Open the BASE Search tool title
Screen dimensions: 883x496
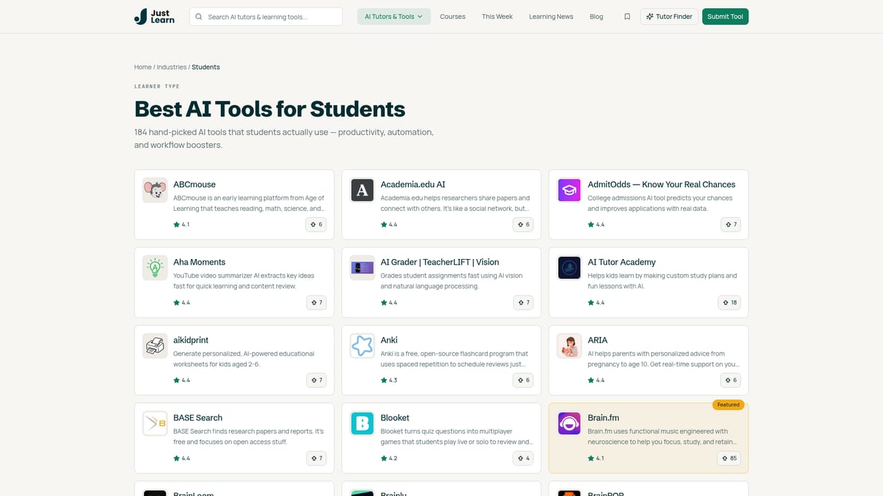point(198,418)
